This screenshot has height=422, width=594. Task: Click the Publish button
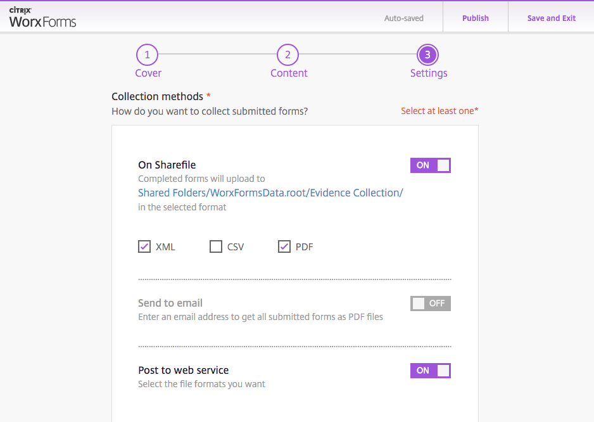[x=475, y=18]
